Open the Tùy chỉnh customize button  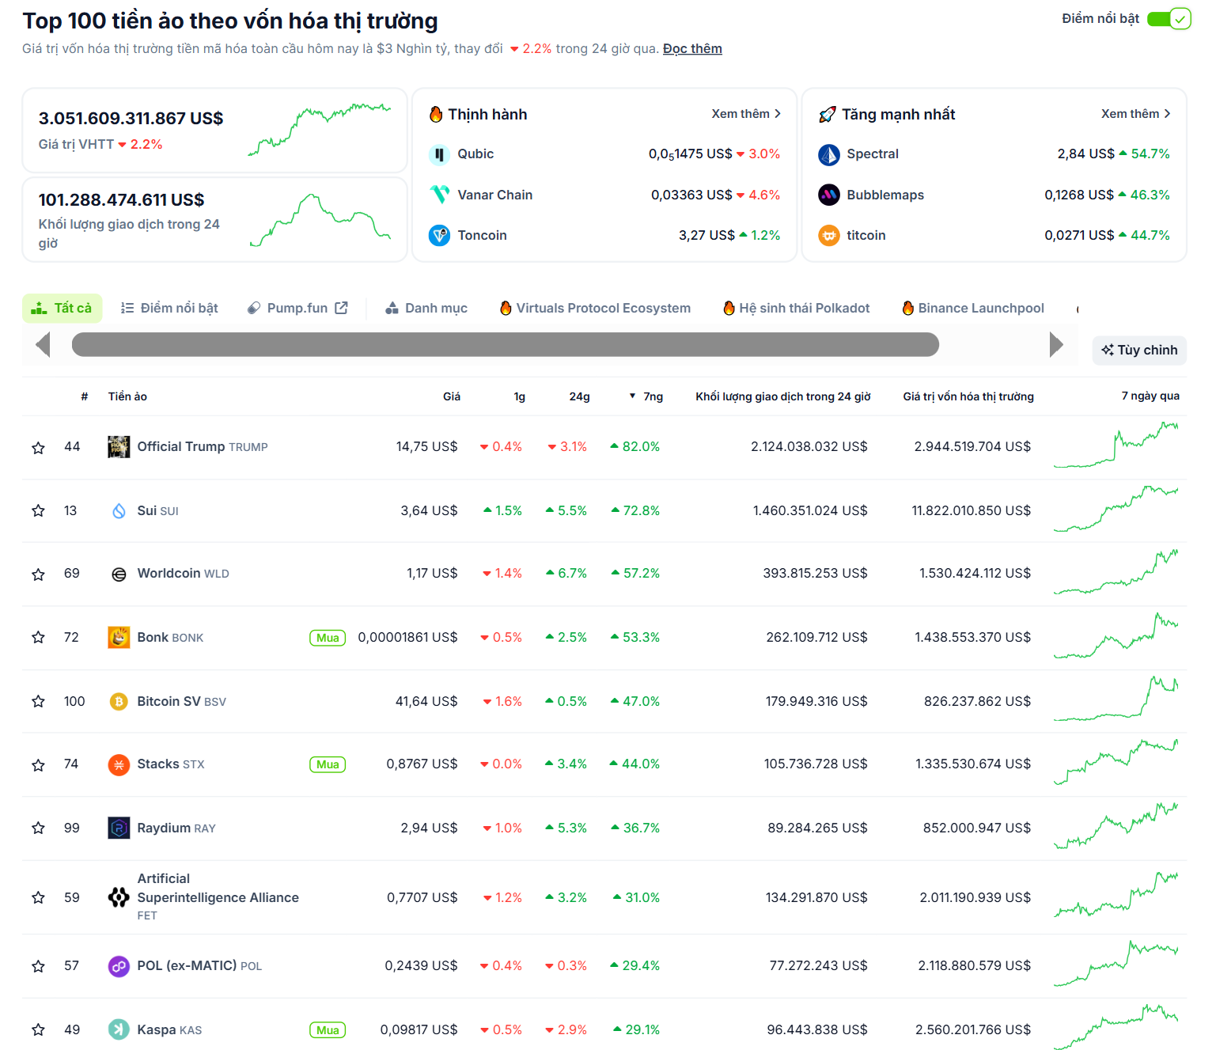coord(1139,350)
